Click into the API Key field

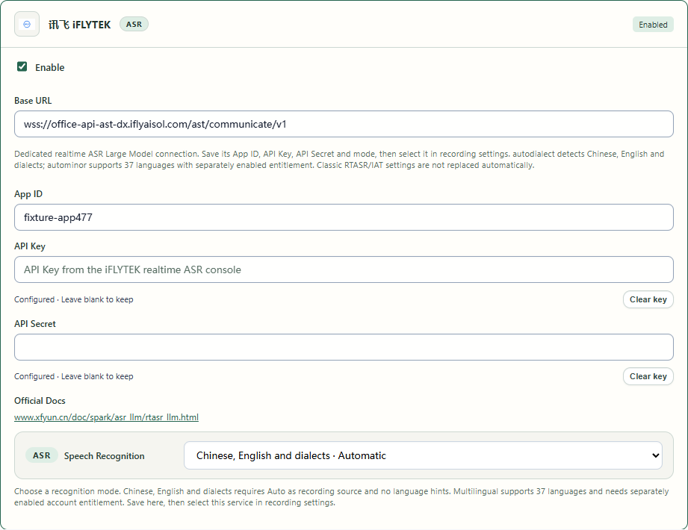(x=344, y=269)
